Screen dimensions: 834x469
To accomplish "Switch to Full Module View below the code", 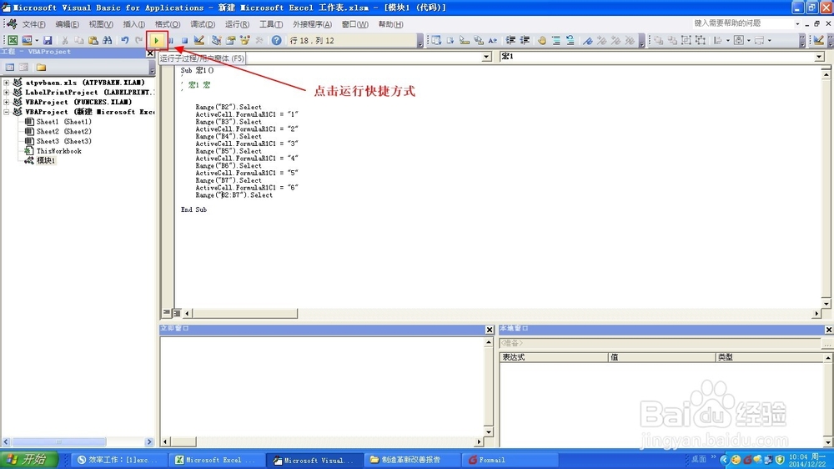I will tap(177, 313).
